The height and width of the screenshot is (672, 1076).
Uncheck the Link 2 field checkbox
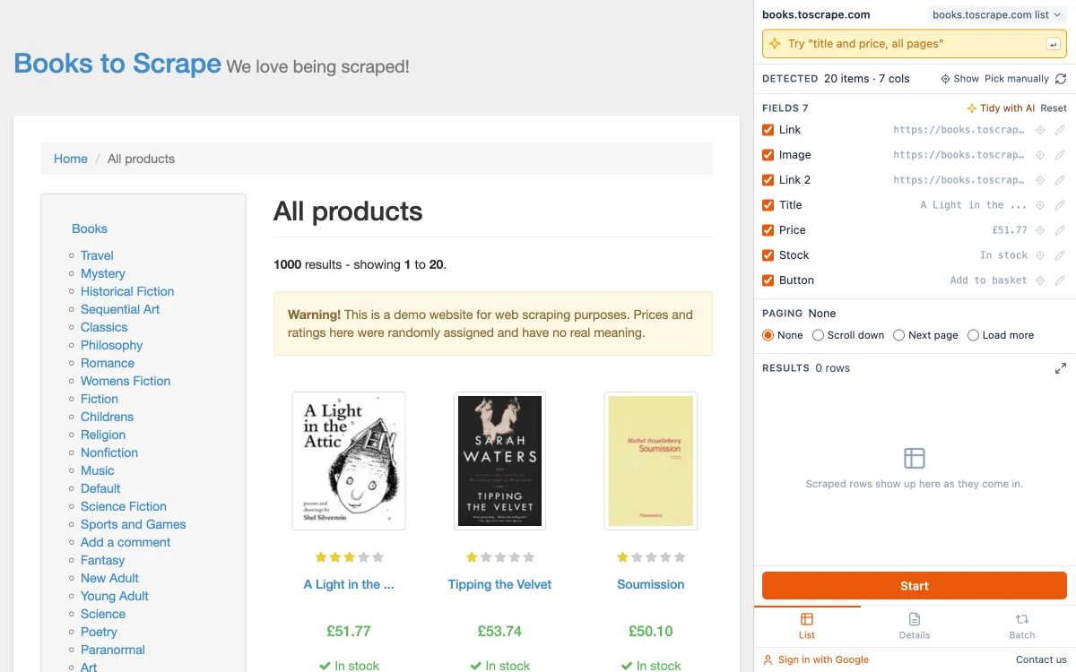[768, 180]
